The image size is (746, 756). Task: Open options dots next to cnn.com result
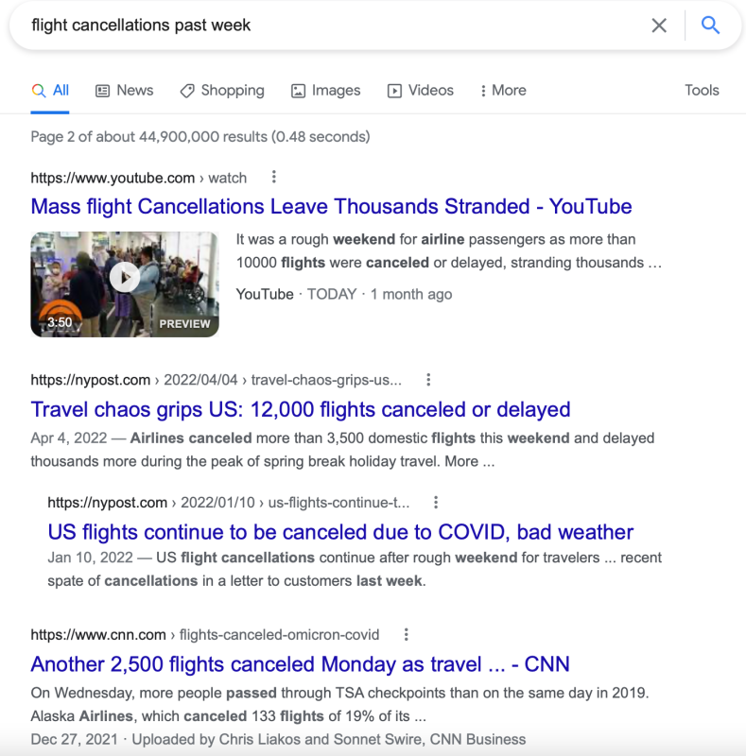[407, 634]
